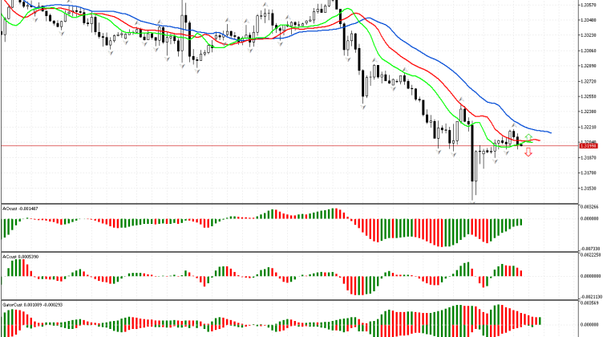Viewport: 603px width, 337px height.
Task: Select the red horizontal current price line
Action: click(241, 145)
